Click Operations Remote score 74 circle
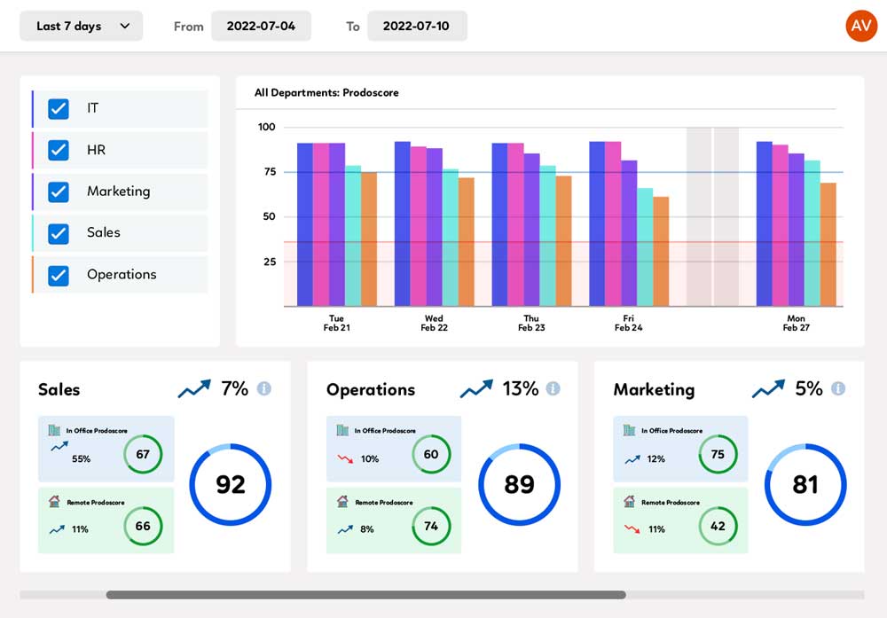887x618 pixels. [x=431, y=526]
